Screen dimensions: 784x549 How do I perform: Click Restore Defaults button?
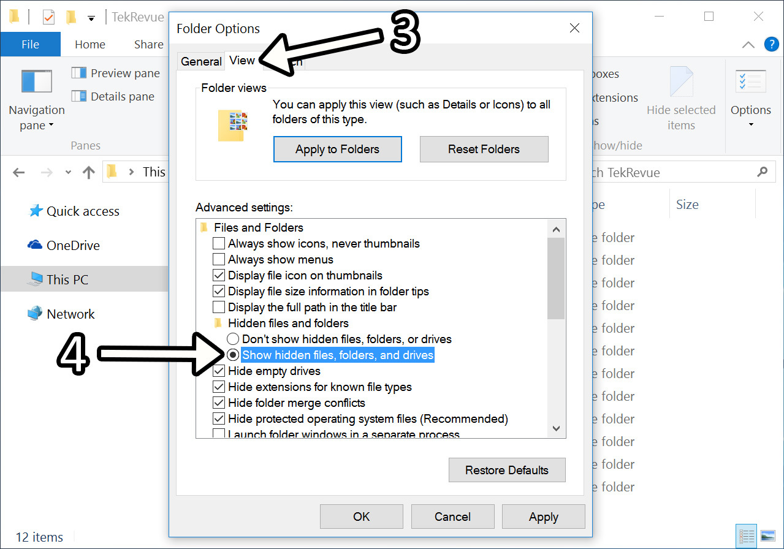tap(507, 470)
